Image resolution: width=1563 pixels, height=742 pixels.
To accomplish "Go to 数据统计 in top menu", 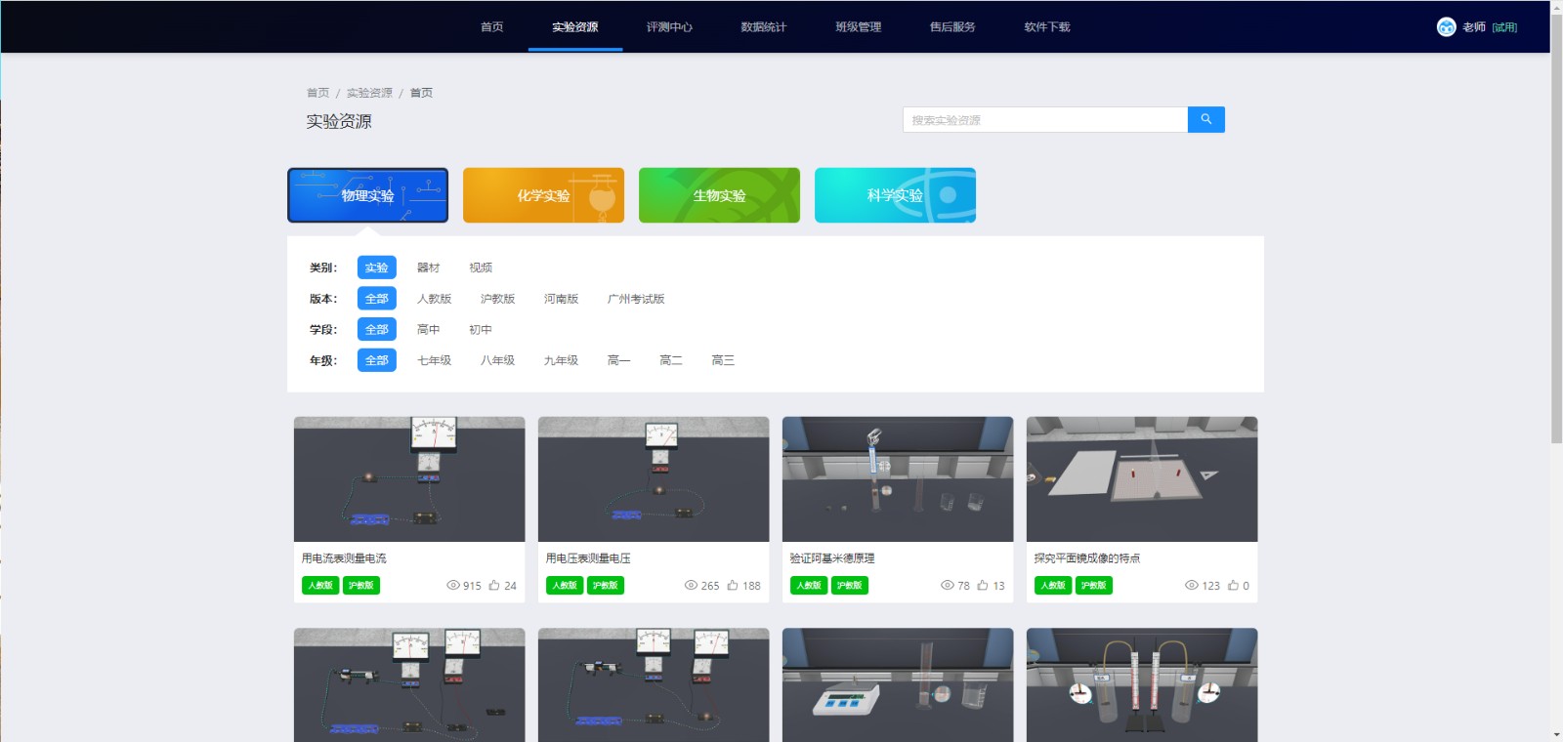I will 763,27.
